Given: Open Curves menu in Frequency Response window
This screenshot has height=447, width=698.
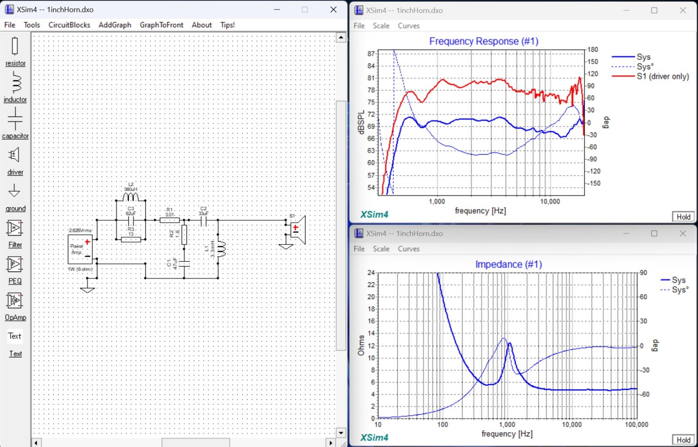Looking at the screenshot, I should [409, 26].
